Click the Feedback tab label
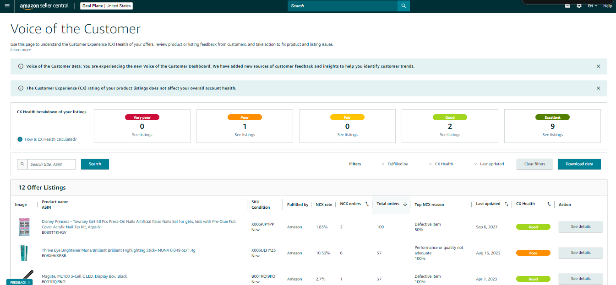 (x=18, y=283)
